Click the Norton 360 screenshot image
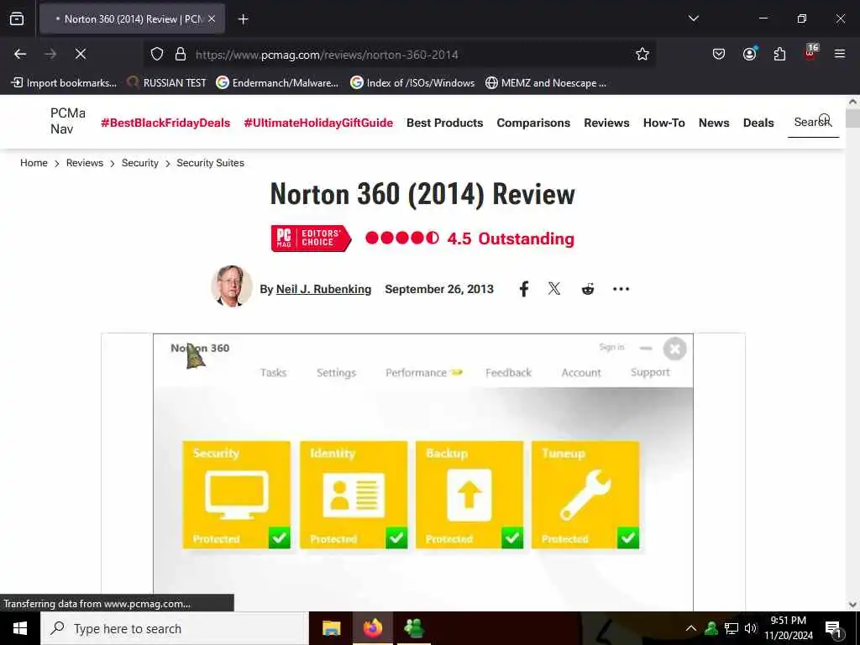860x645 pixels. pyautogui.click(x=423, y=472)
